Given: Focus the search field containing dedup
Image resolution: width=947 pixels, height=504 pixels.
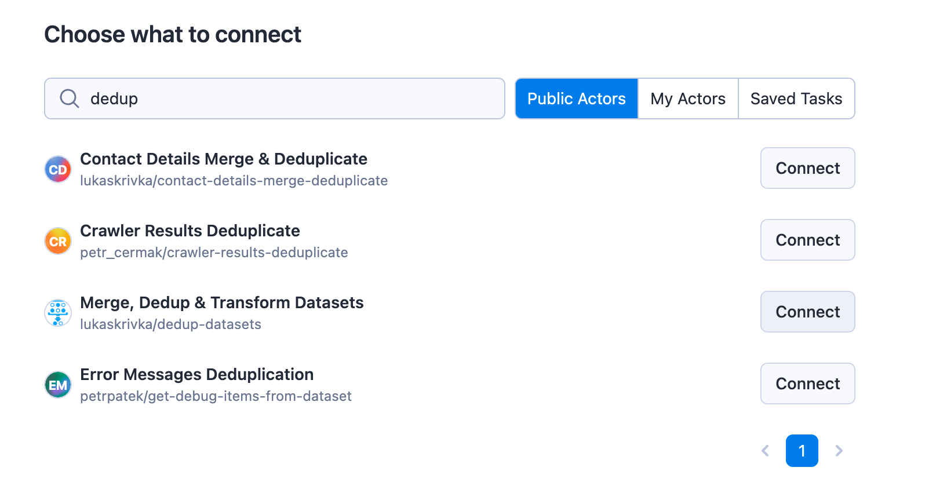Looking at the screenshot, I should (x=275, y=98).
